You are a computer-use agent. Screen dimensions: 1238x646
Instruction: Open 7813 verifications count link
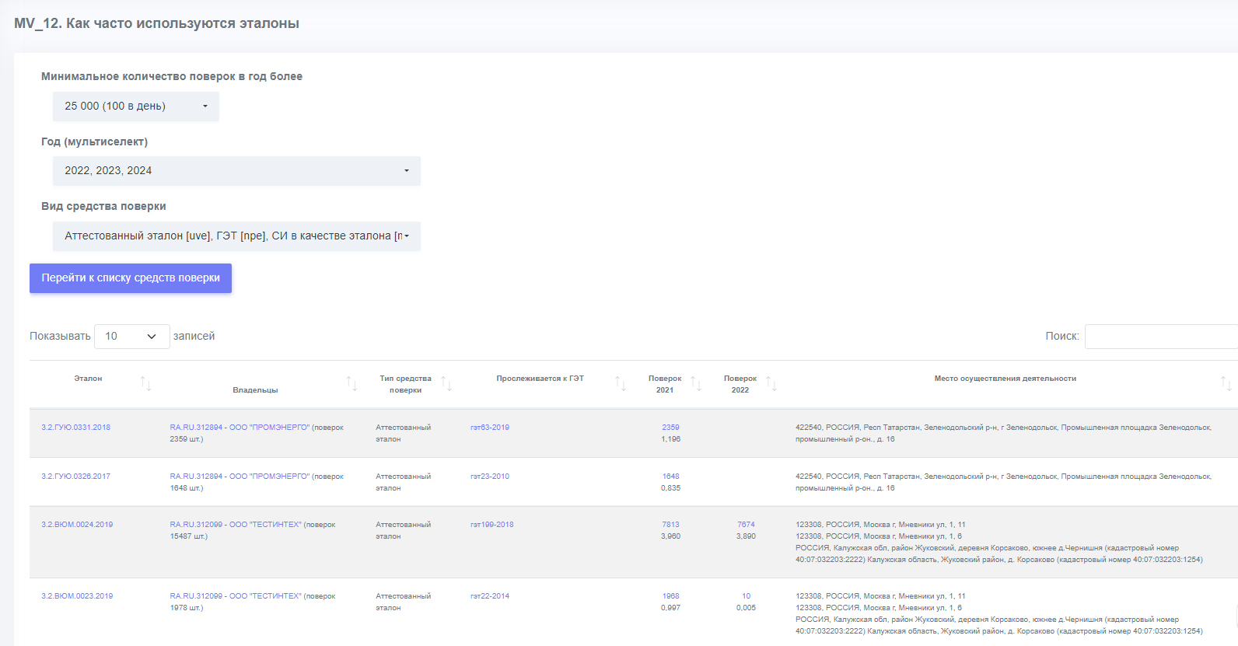pyautogui.click(x=670, y=525)
